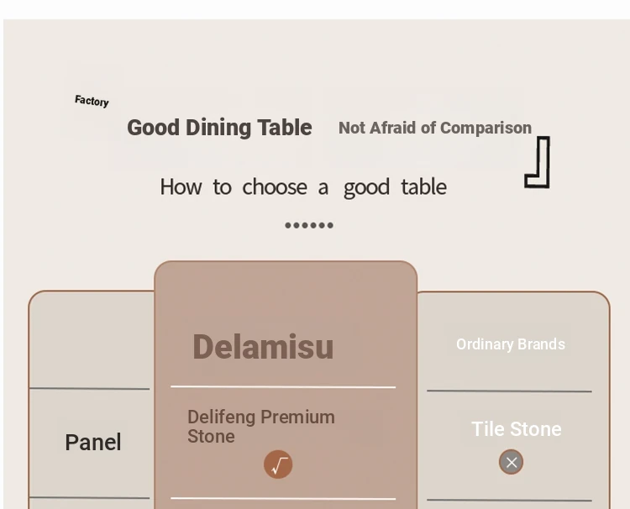This screenshot has width=630, height=509.
Task: Click the divider line directly above Panel
Action: [x=90, y=389]
